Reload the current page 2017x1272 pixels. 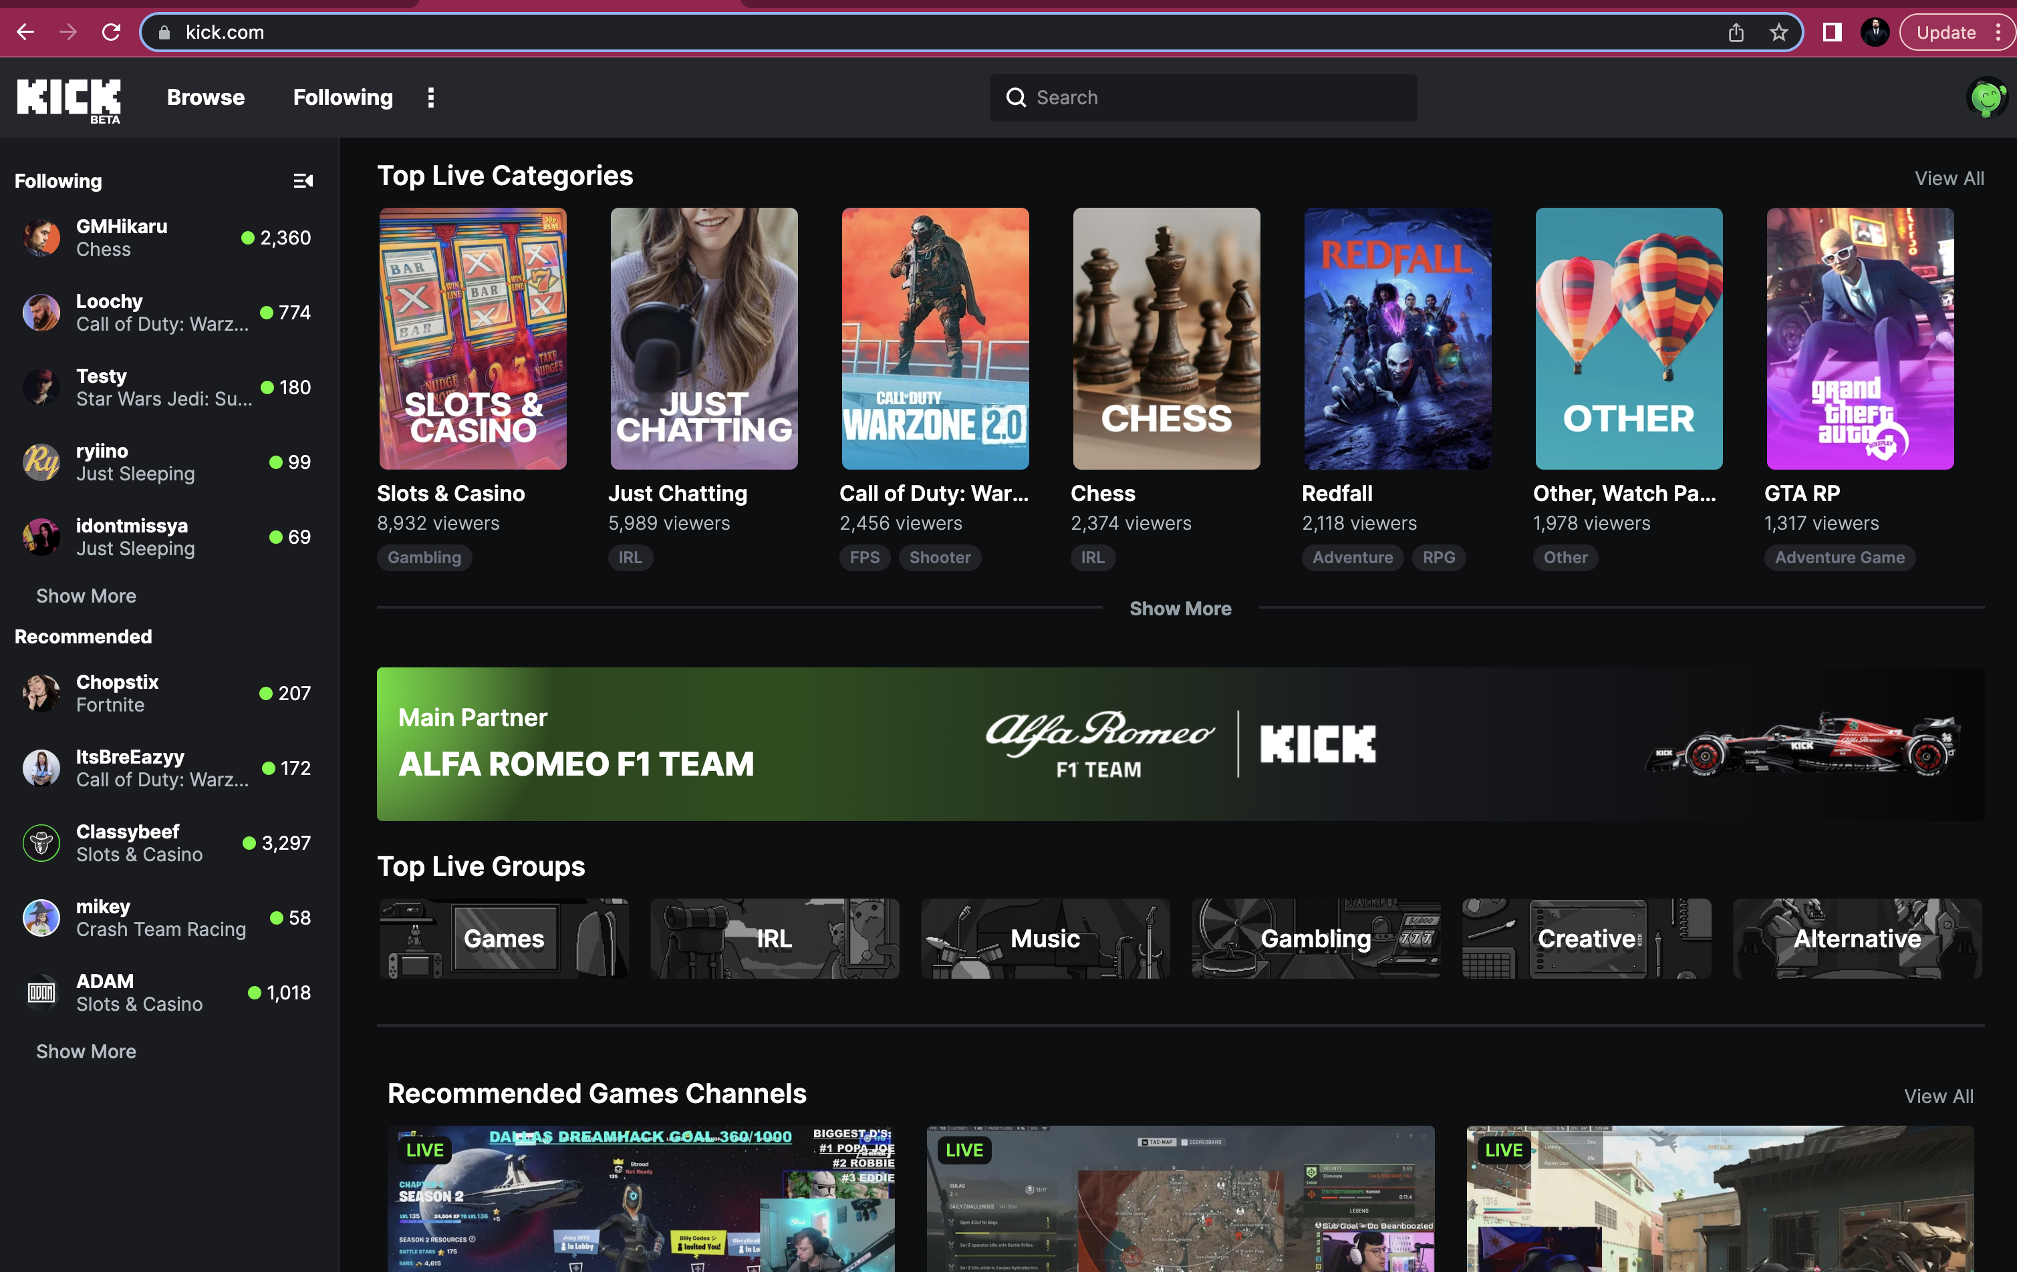[x=112, y=32]
